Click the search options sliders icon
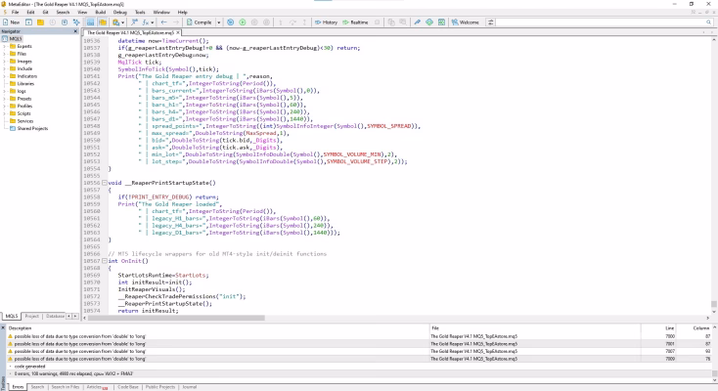 [x=490, y=22]
